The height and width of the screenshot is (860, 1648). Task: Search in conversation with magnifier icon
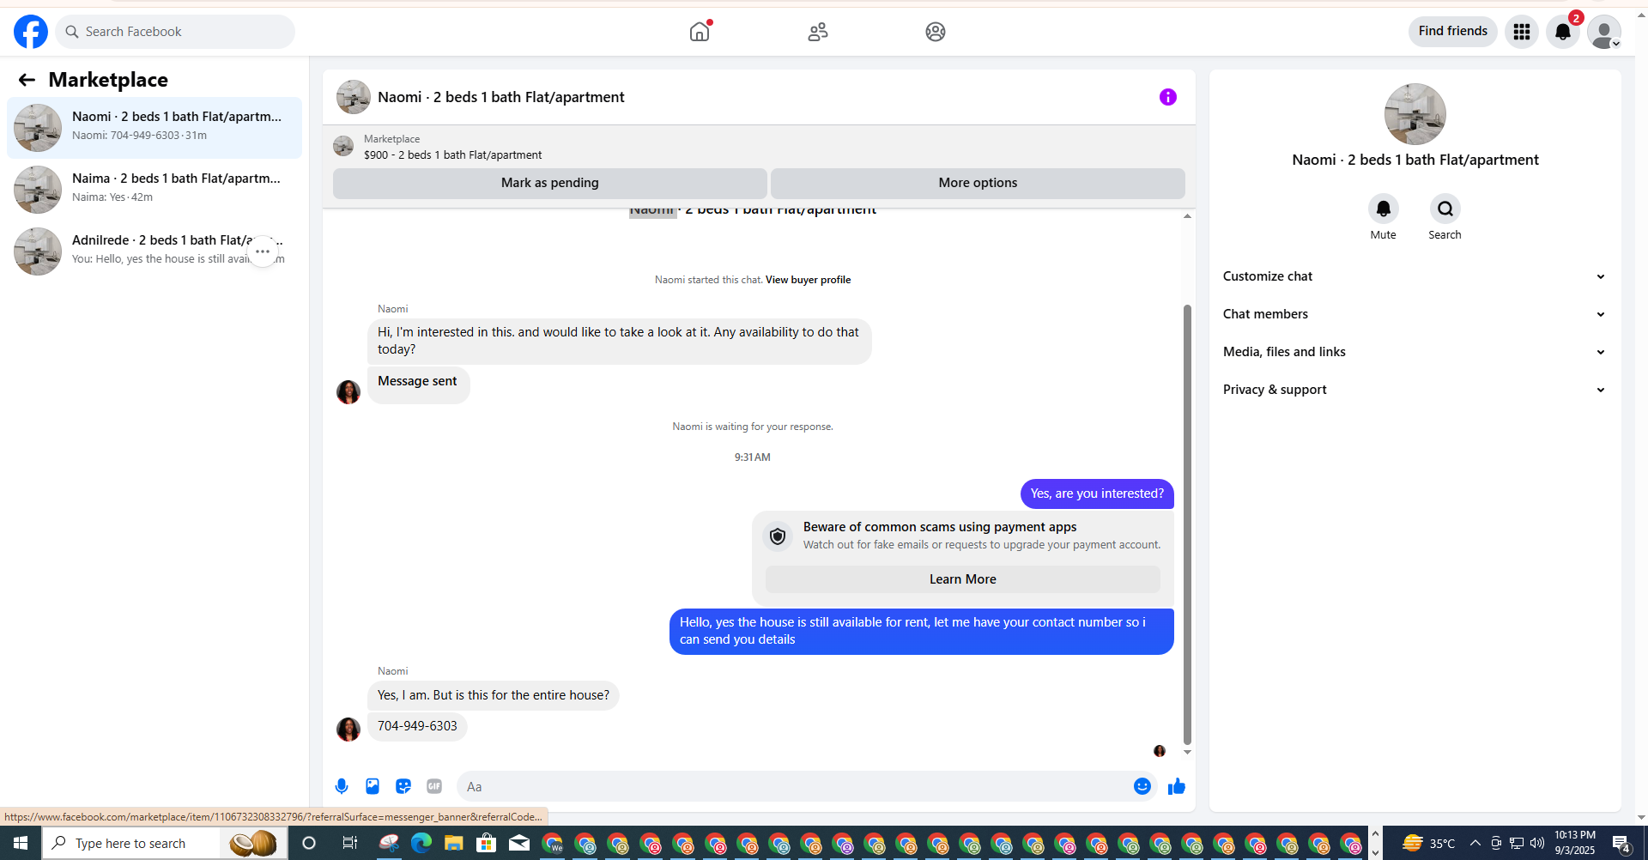pyautogui.click(x=1445, y=209)
